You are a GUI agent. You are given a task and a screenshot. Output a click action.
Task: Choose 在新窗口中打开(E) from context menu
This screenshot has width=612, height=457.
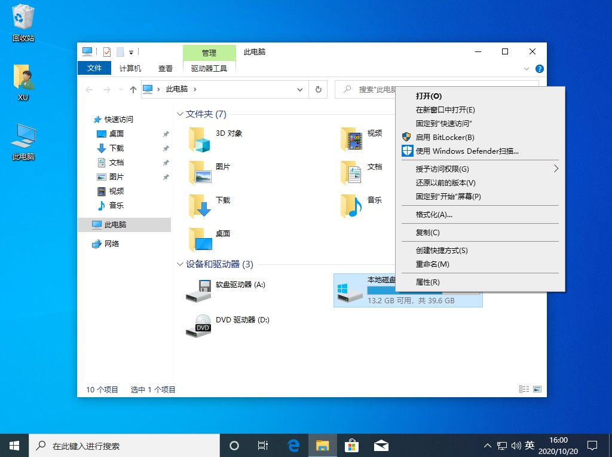480,109
